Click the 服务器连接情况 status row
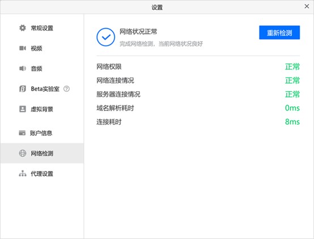Image resolution: width=314 pixels, height=239 pixels. [x=198, y=94]
